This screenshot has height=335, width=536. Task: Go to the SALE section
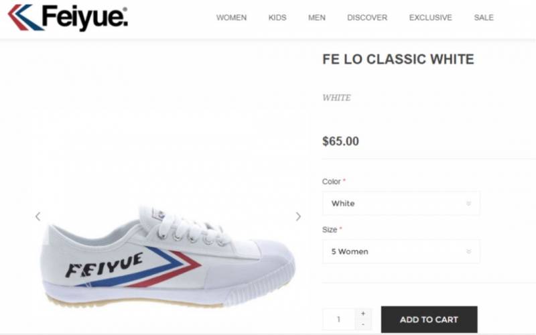click(x=484, y=17)
